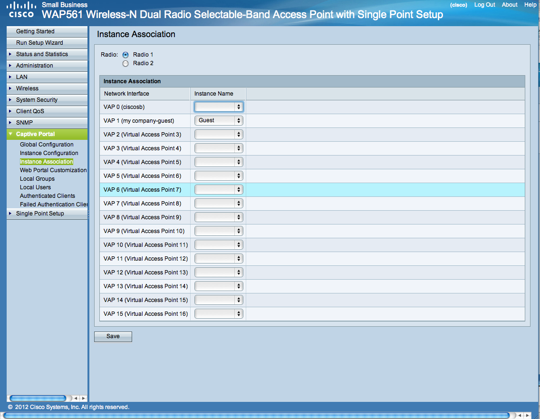This screenshot has width=540, height=419.
Task: Open the About link in header
Action: tap(510, 5)
